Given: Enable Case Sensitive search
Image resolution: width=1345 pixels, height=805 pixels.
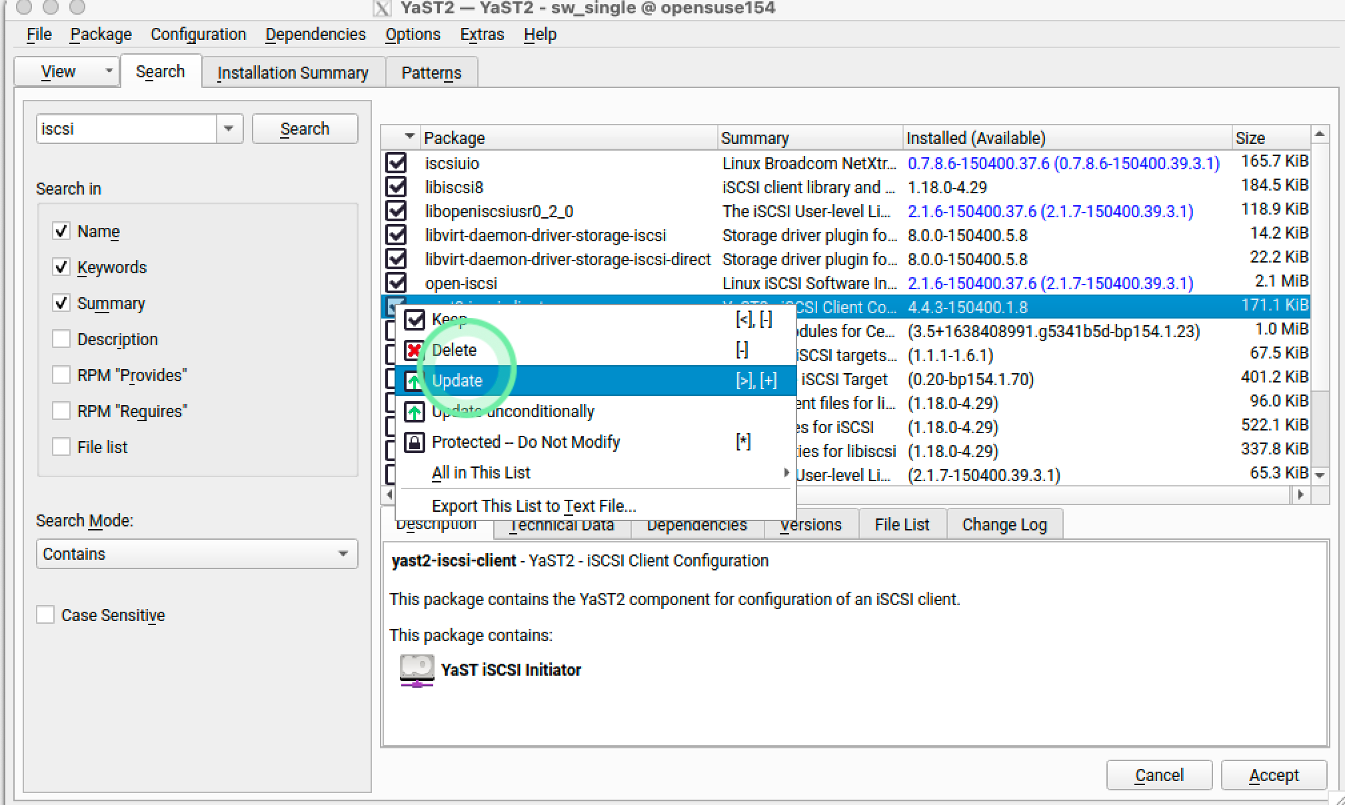Looking at the screenshot, I should [45, 614].
